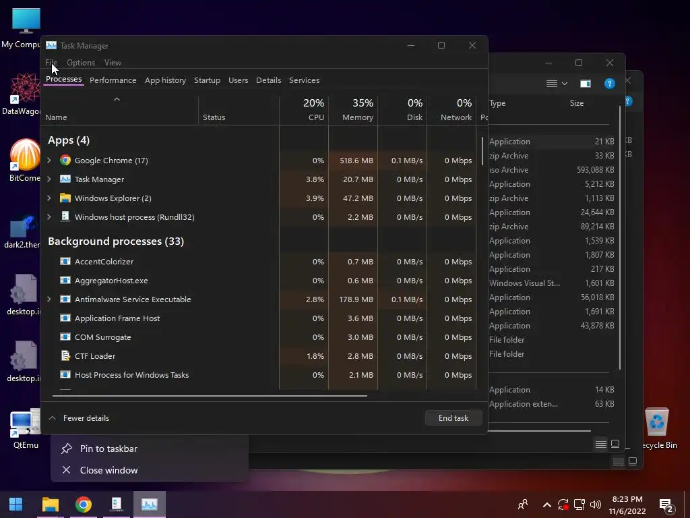Click the Task Manager taskbar icon
Screen dimensions: 690x518
150,504
